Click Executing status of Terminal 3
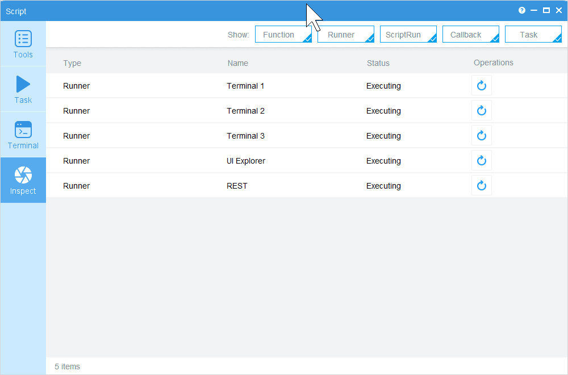Screen dimensions: 568x375 (383, 136)
